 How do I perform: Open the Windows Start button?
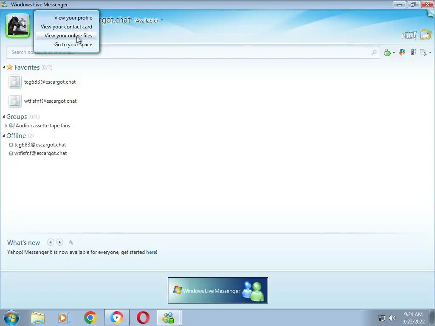[11, 318]
